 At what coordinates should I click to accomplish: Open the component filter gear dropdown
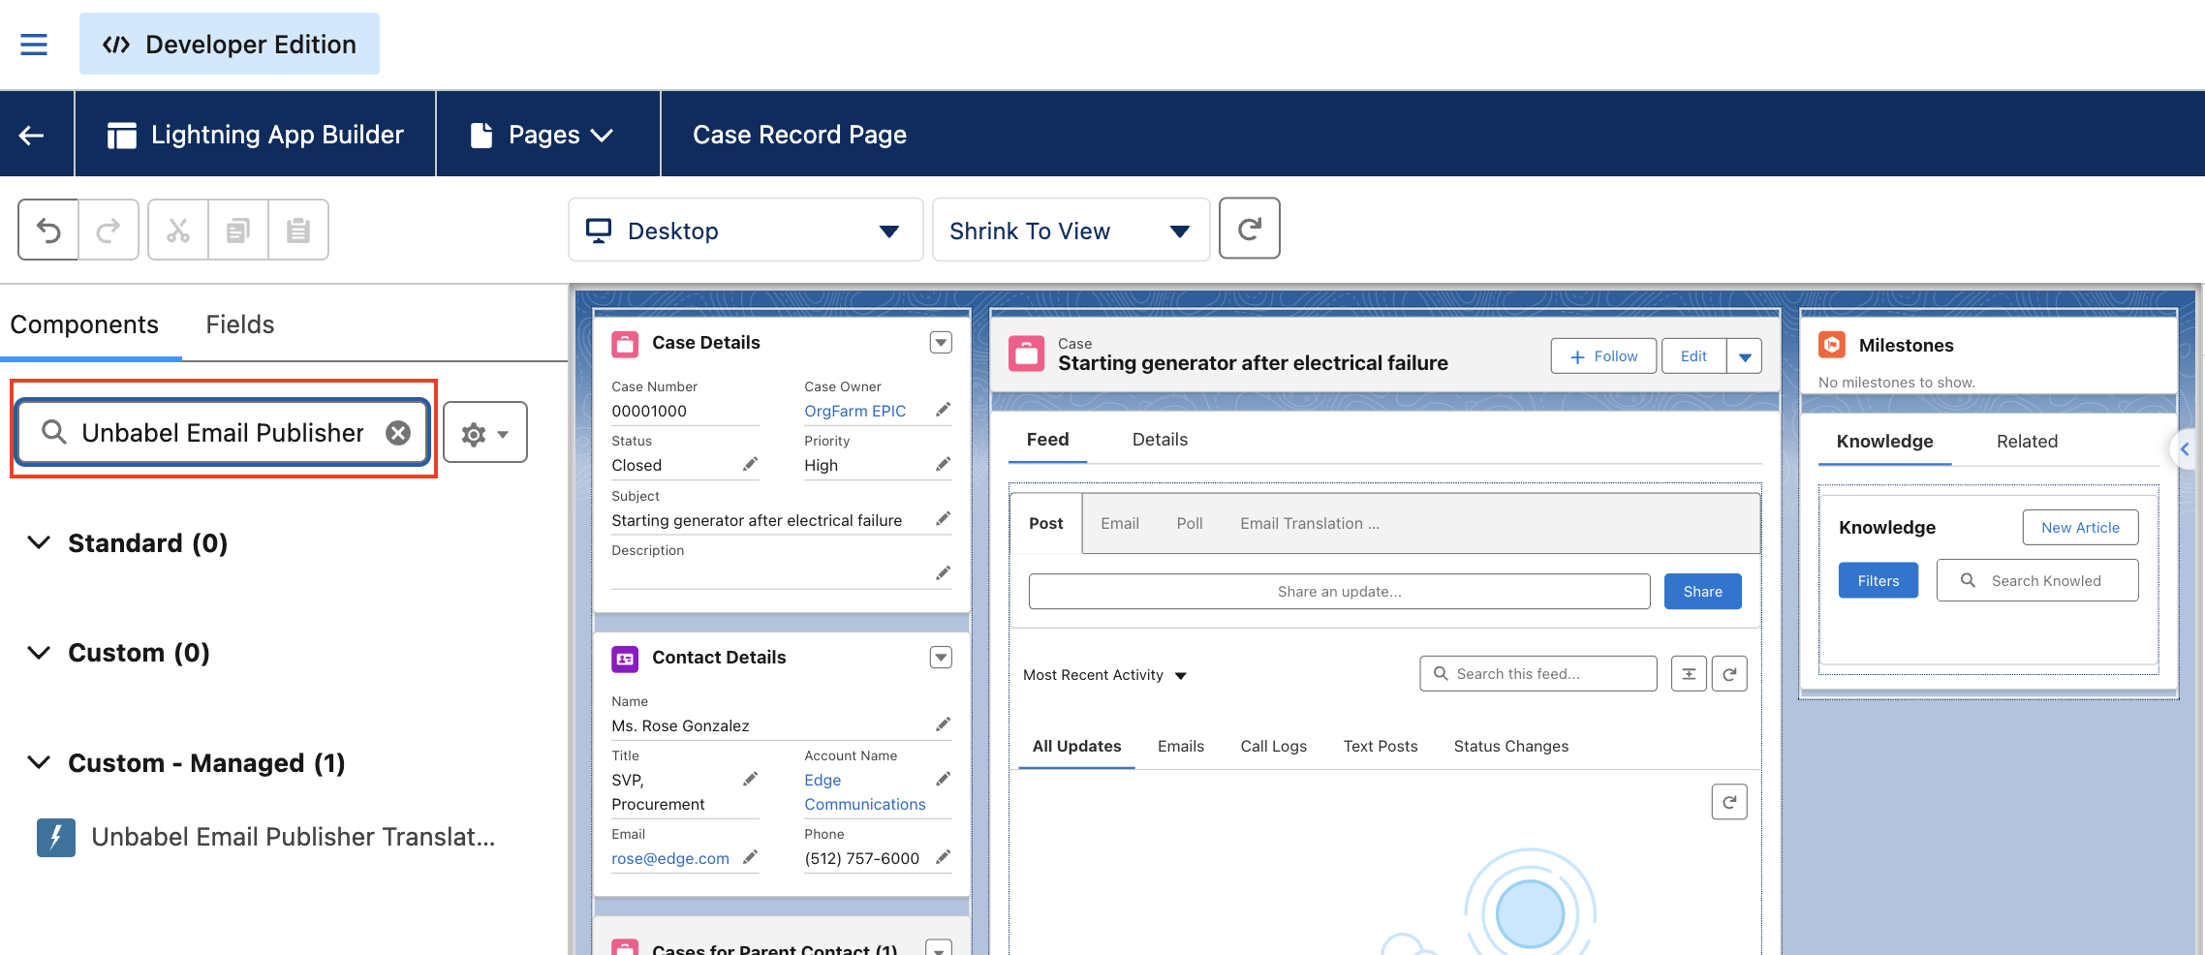point(485,433)
